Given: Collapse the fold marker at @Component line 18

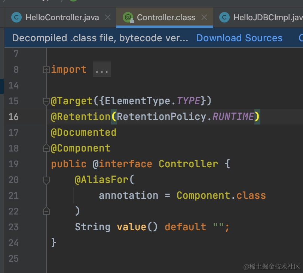Looking at the screenshot, I should pos(46,148).
